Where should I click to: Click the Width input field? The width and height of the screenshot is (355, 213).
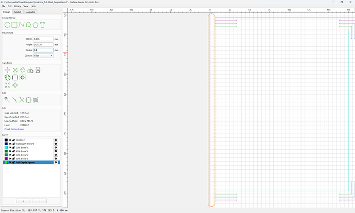pos(43,39)
